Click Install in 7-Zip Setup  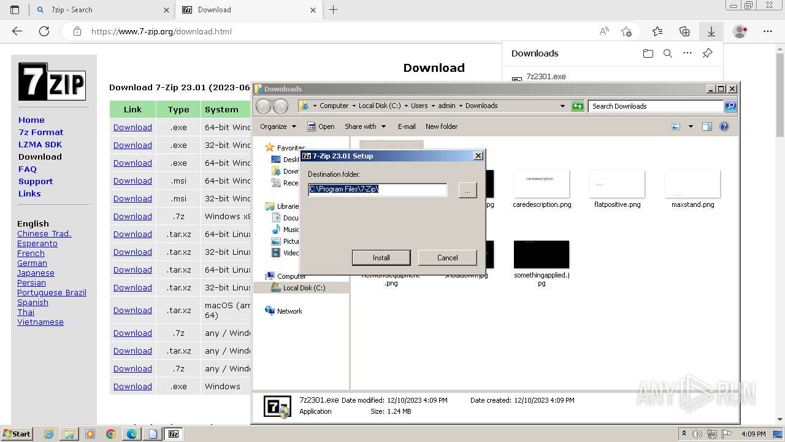coord(381,258)
